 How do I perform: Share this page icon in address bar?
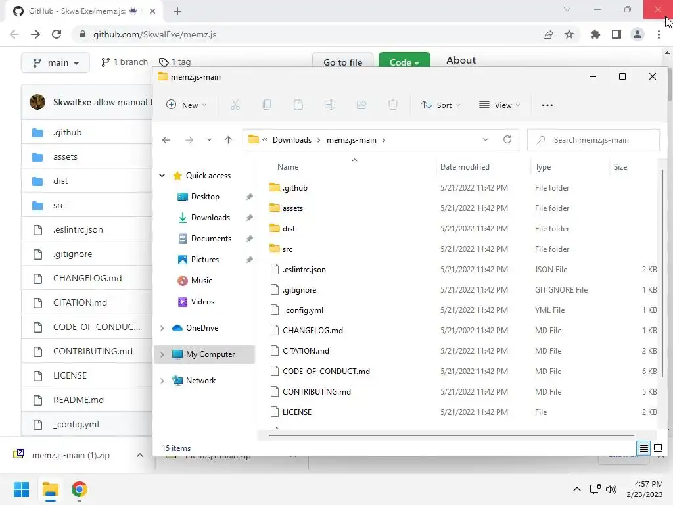(x=548, y=34)
